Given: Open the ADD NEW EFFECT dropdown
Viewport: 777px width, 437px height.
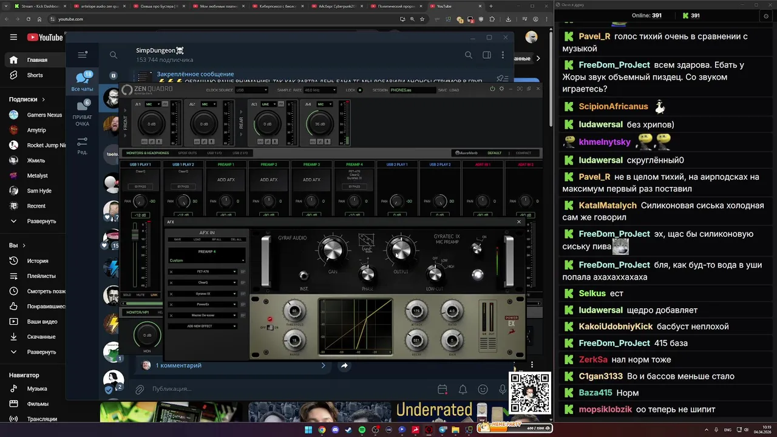Looking at the screenshot, I should point(203,326).
